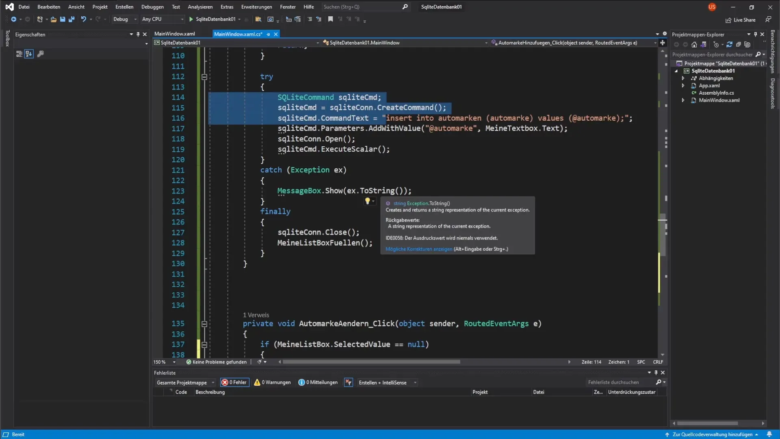The image size is (780, 439).
Task: Open the Gesamte Projektmappe scope dropdown
Action: click(185, 382)
